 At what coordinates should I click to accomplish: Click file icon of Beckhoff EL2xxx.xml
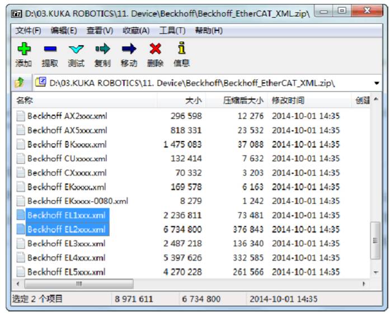click(x=21, y=229)
